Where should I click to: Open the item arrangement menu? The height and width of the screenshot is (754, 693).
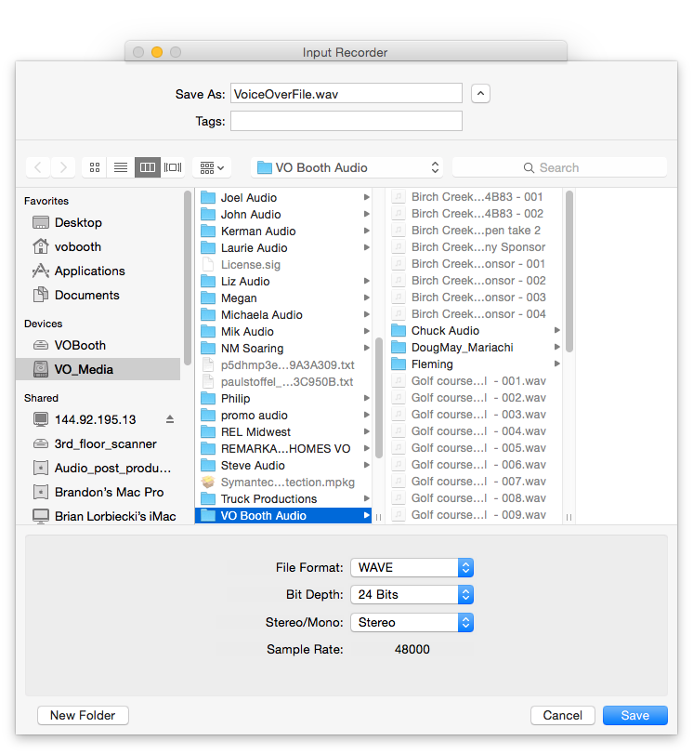pyautogui.click(x=212, y=167)
